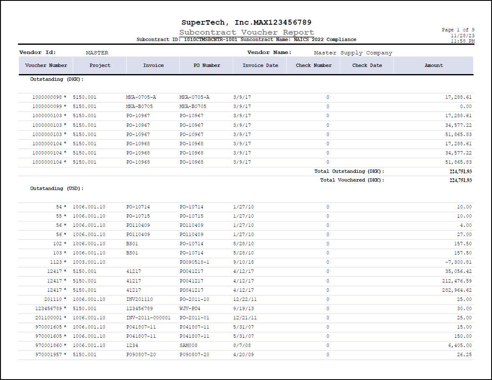This screenshot has height=380, width=492.
Task: Click the Voucher Number column header
Action: 46,65
